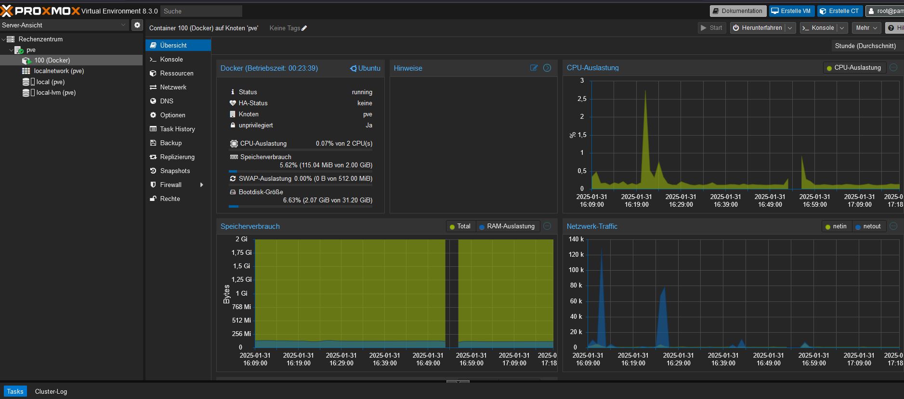Click the Herunterfahren button

pos(757,28)
